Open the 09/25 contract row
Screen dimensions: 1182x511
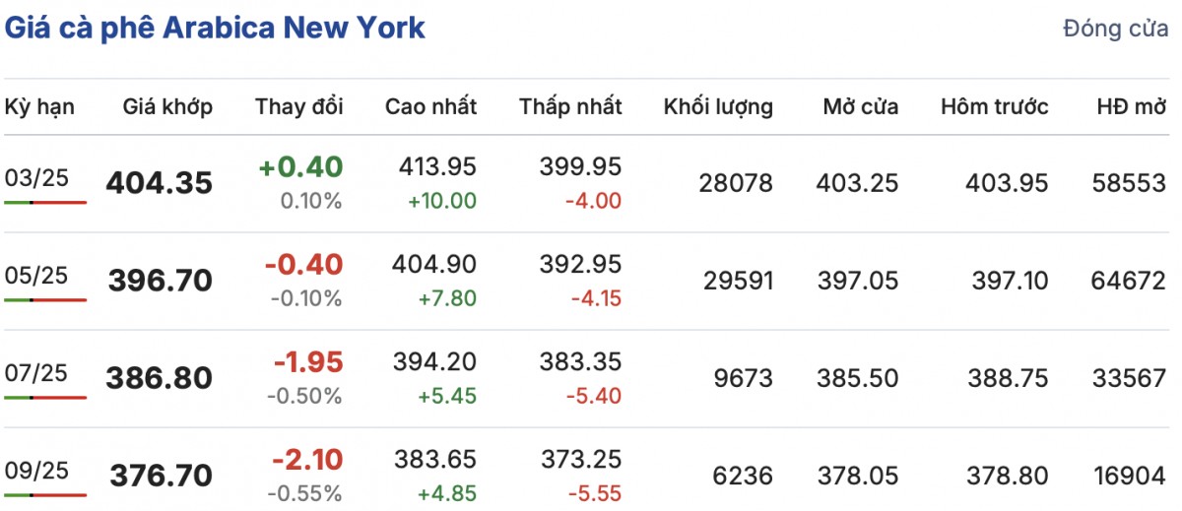click(x=35, y=470)
